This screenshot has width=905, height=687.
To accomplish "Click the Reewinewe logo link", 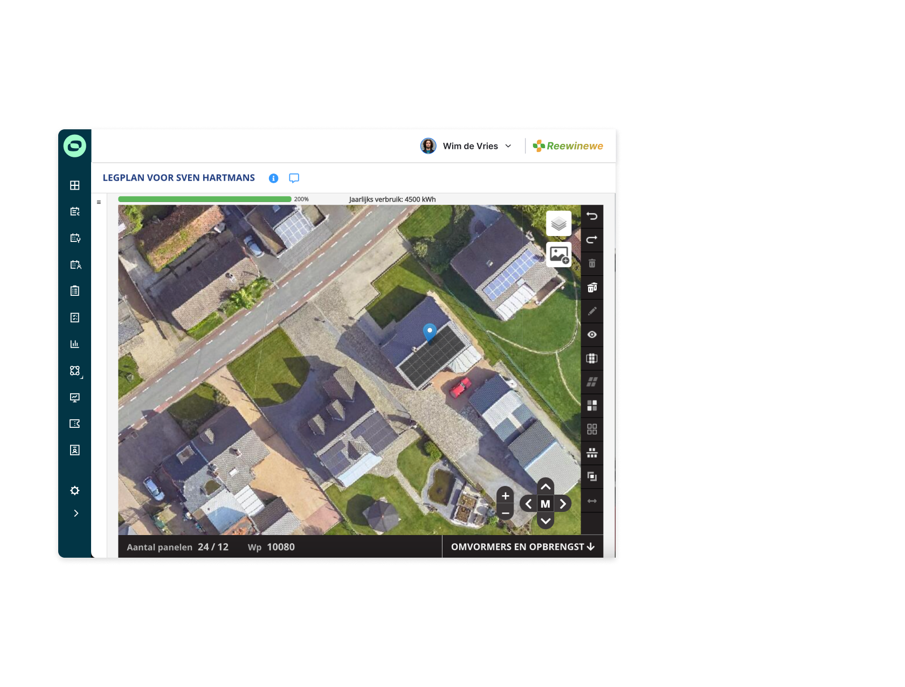I will tap(568, 146).
